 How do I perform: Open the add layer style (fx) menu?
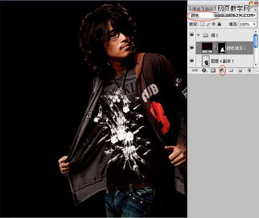pyautogui.click(x=204, y=71)
